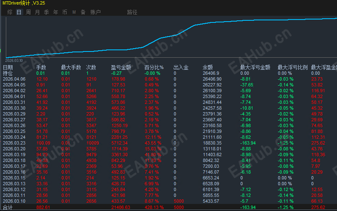Select the 2026.03.12 date row
This screenshot has height=211, width=337.
(x=14, y=189)
